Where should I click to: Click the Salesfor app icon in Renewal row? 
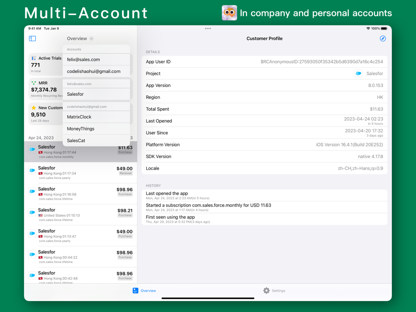(x=32, y=170)
